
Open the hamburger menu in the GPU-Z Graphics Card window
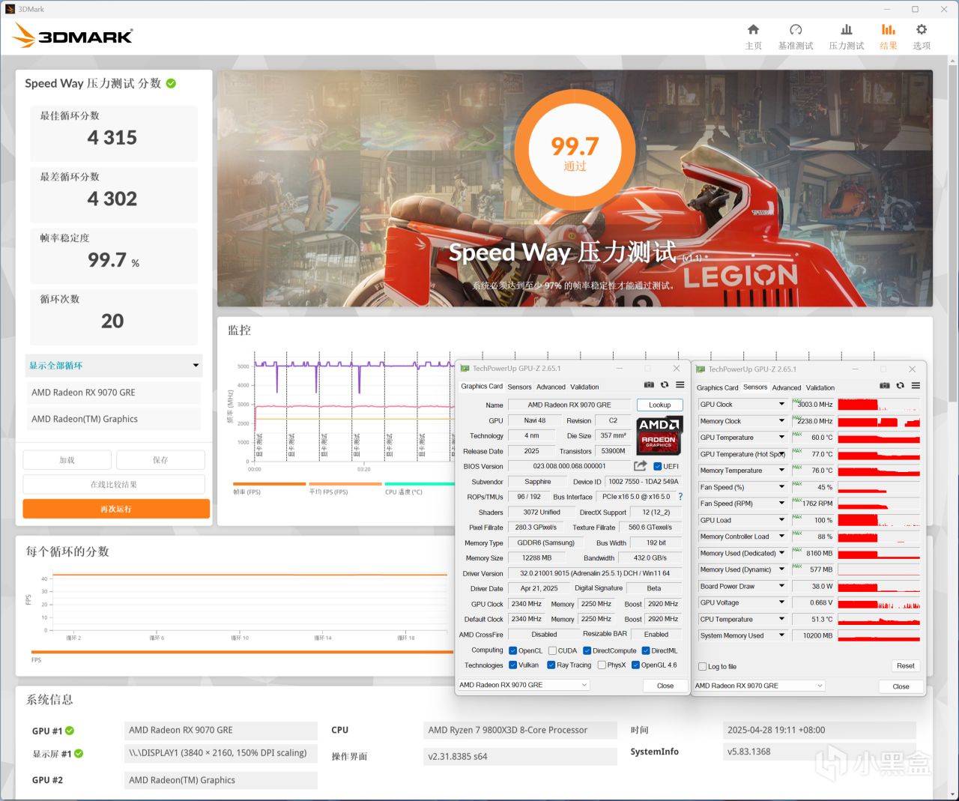tap(680, 385)
